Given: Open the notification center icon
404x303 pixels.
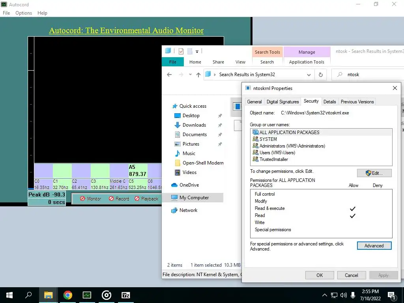Looking at the screenshot, I should click(392, 296).
